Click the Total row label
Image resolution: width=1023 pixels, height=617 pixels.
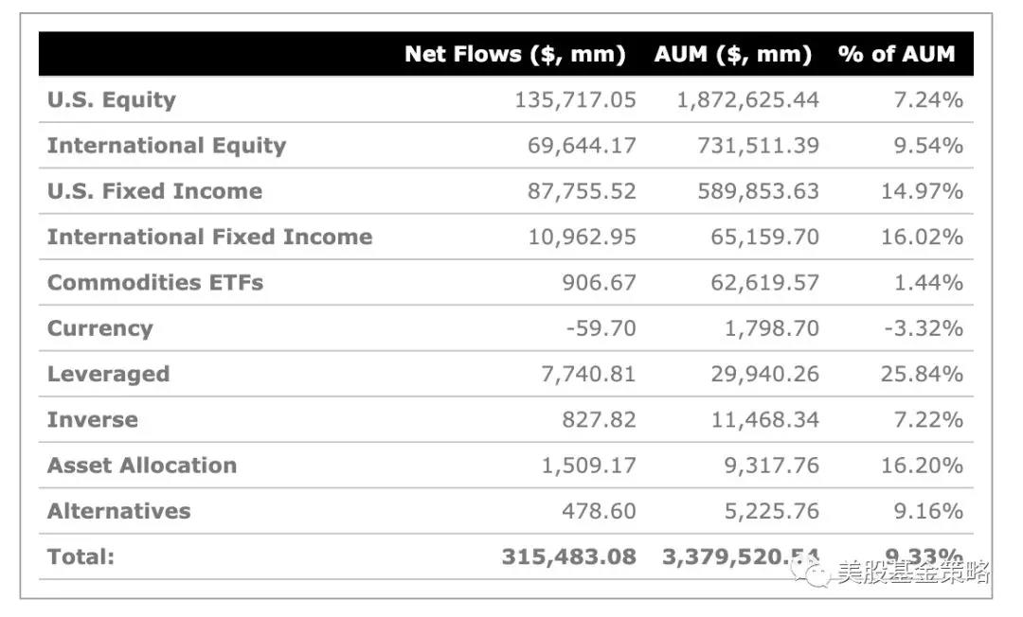pos(81,556)
